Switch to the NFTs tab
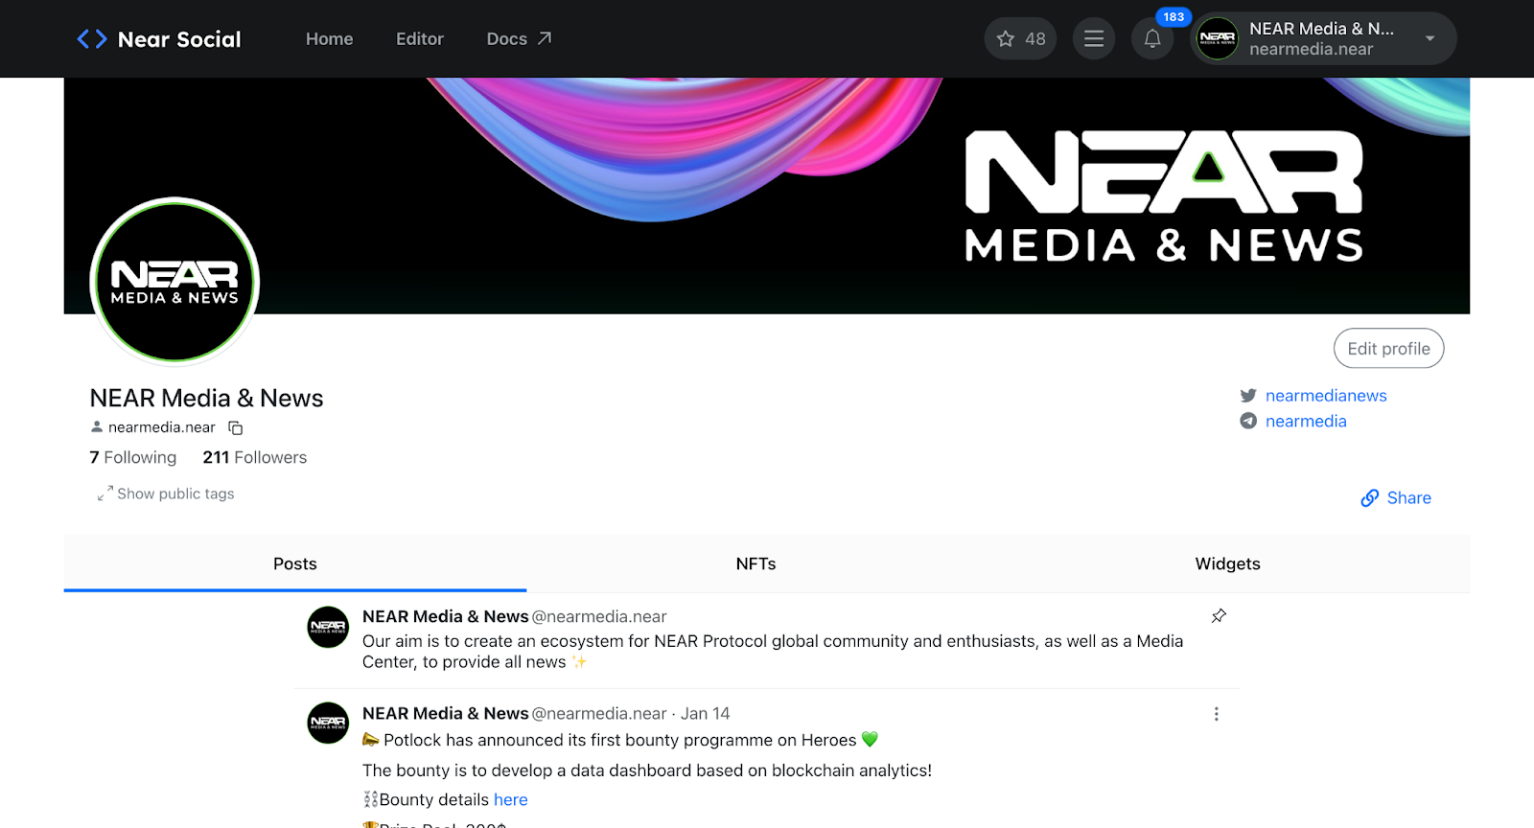This screenshot has height=828, width=1534. (x=756, y=564)
